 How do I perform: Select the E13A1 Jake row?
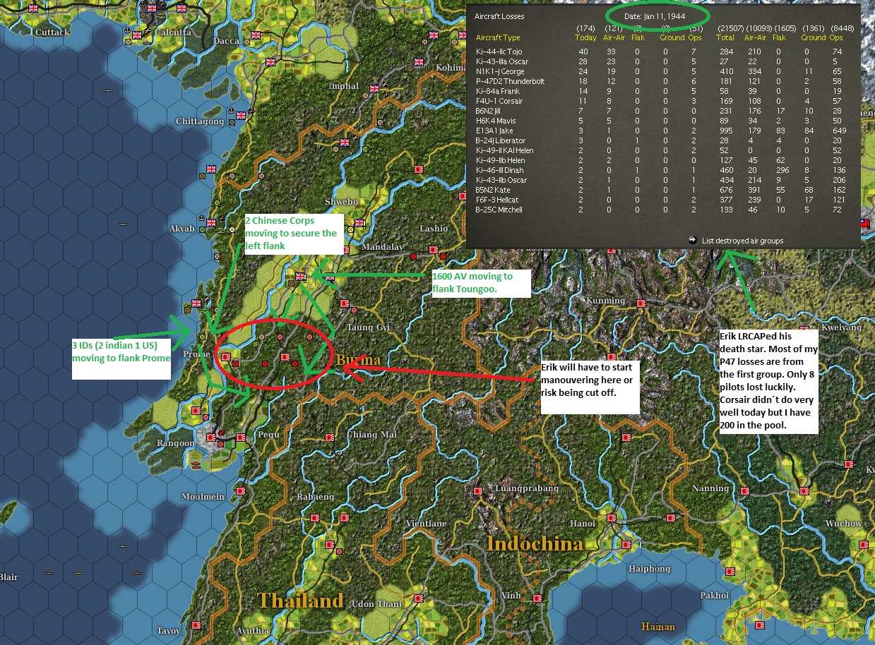pos(660,131)
